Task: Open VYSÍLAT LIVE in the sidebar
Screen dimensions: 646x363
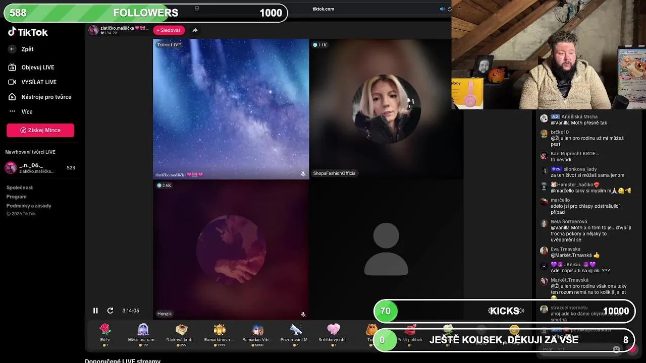Action: [x=38, y=82]
